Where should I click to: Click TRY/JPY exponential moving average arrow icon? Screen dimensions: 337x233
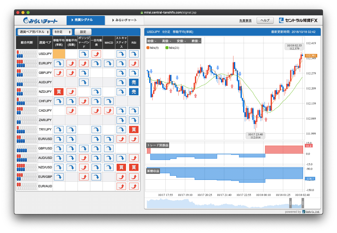71,130
